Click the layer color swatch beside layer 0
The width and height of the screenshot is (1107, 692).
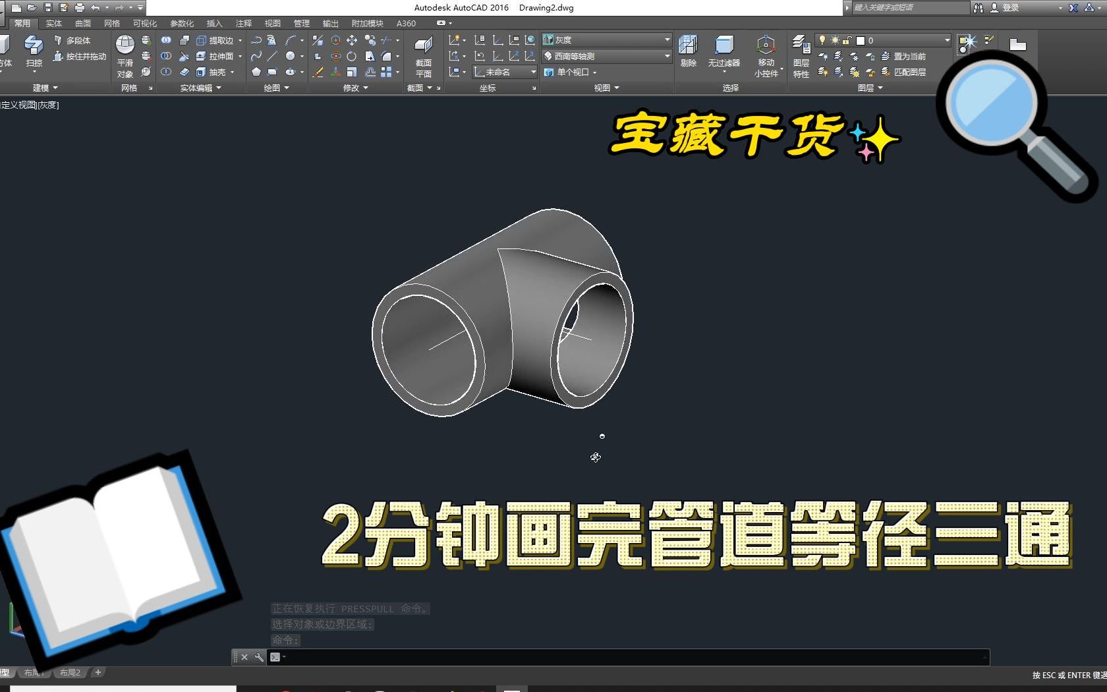click(x=861, y=40)
